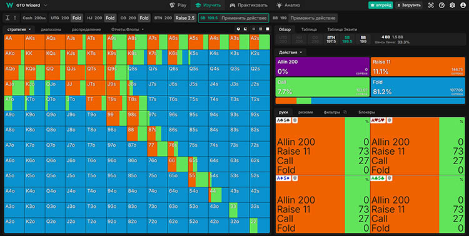Image resolution: width=469 pixels, height=236 pixels.
Task: Expand the стратегия dropdown tab
Action: click(x=19, y=29)
